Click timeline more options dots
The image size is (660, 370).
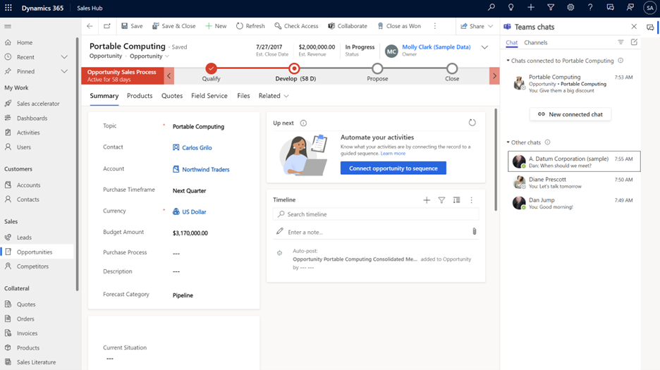click(x=472, y=200)
